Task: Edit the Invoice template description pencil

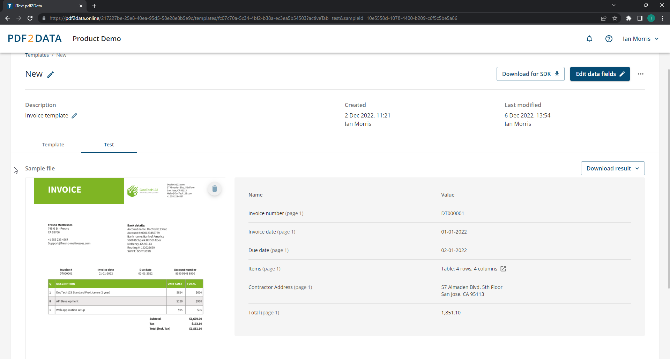Action: 74,116
